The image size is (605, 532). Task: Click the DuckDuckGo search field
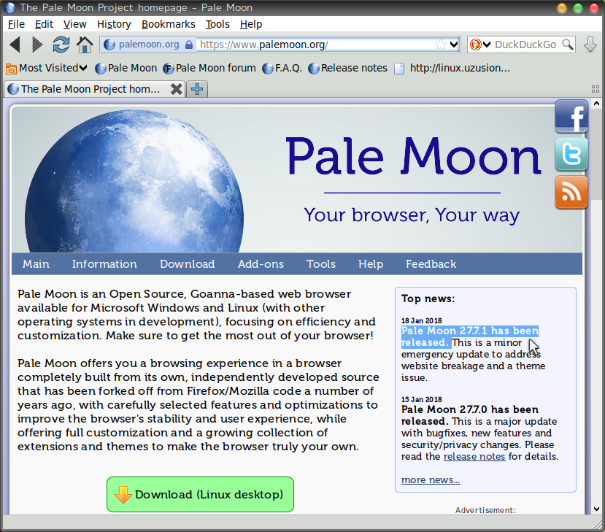point(525,45)
